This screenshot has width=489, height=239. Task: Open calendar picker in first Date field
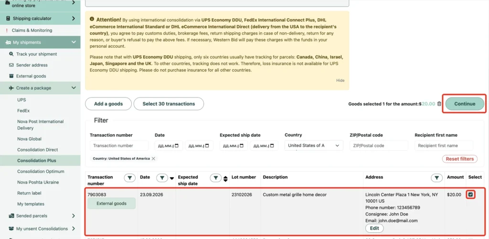point(177,146)
